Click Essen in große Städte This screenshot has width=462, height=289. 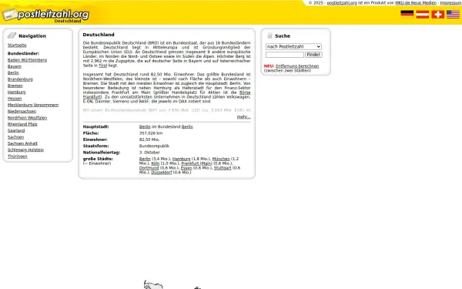click(x=186, y=168)
